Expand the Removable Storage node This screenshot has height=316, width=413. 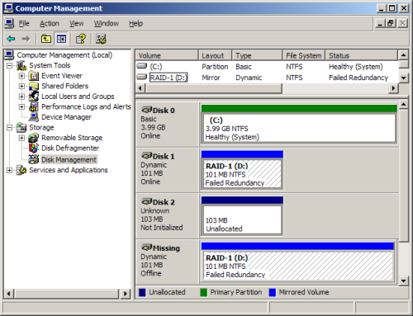click(21, 138)
